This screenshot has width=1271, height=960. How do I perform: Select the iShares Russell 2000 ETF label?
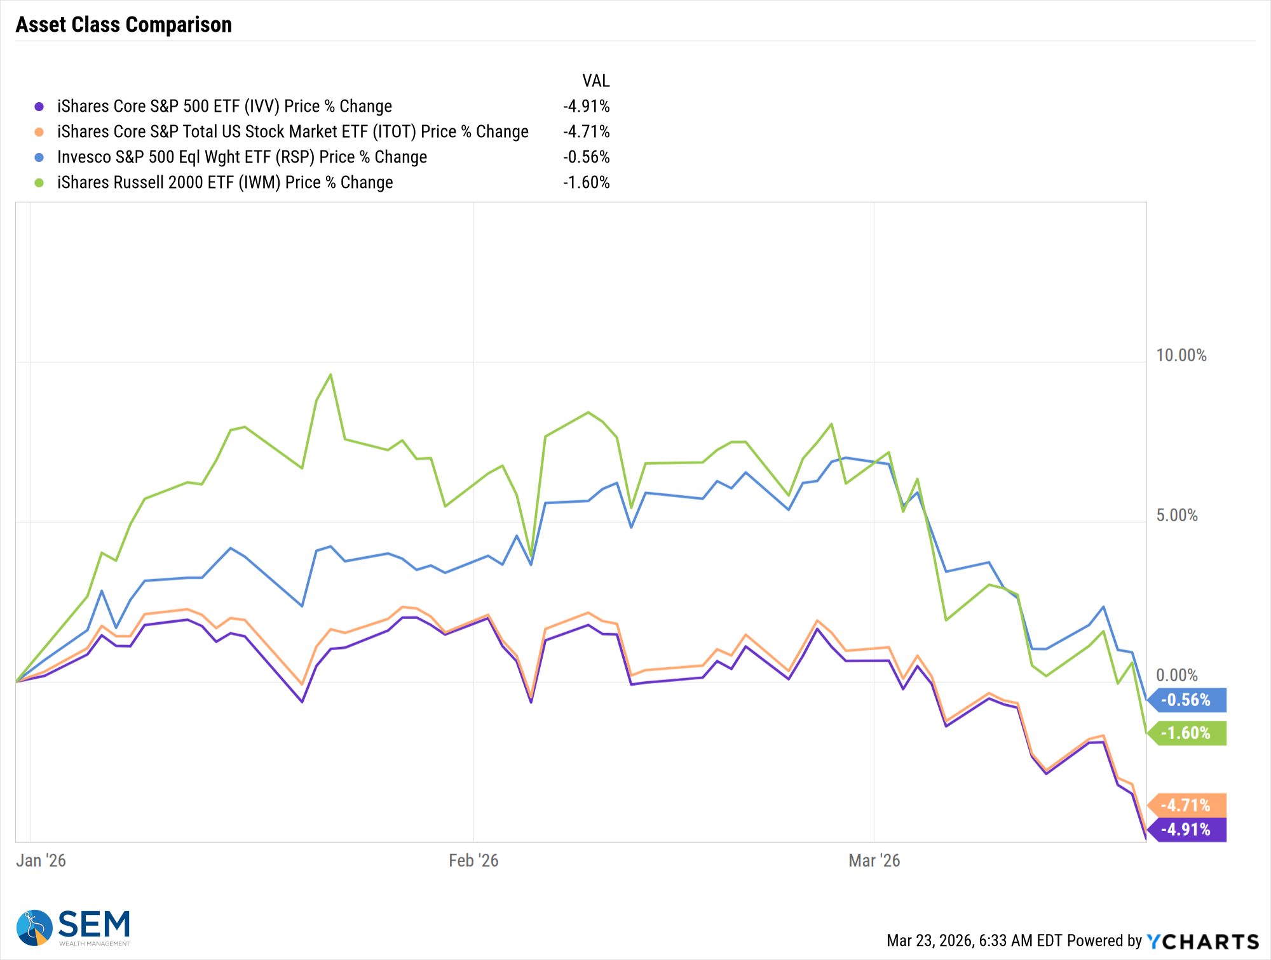pos(225,183)
